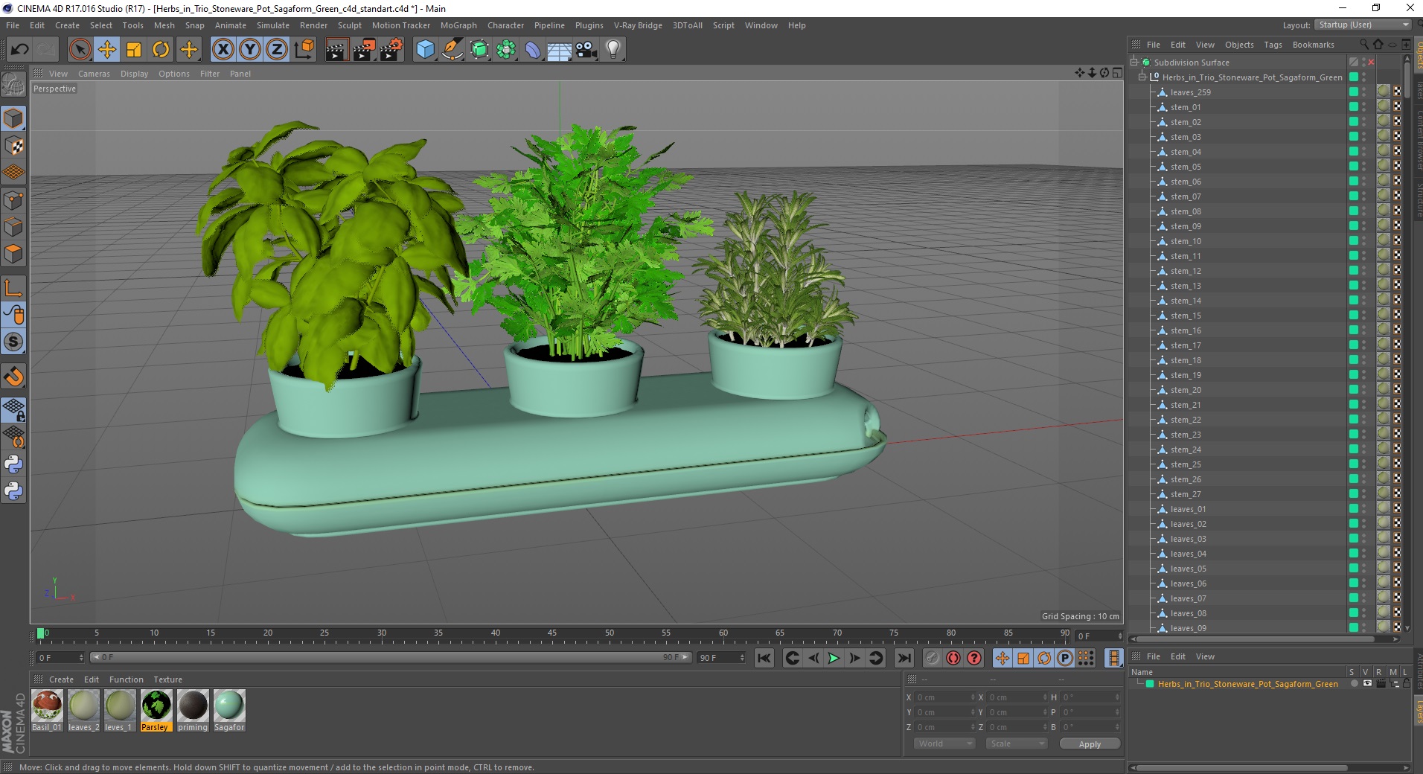Click the upper Python script icon
The width and height of the screenshot is (1423, 774).
pyautogui.click(x=13, y=464)
